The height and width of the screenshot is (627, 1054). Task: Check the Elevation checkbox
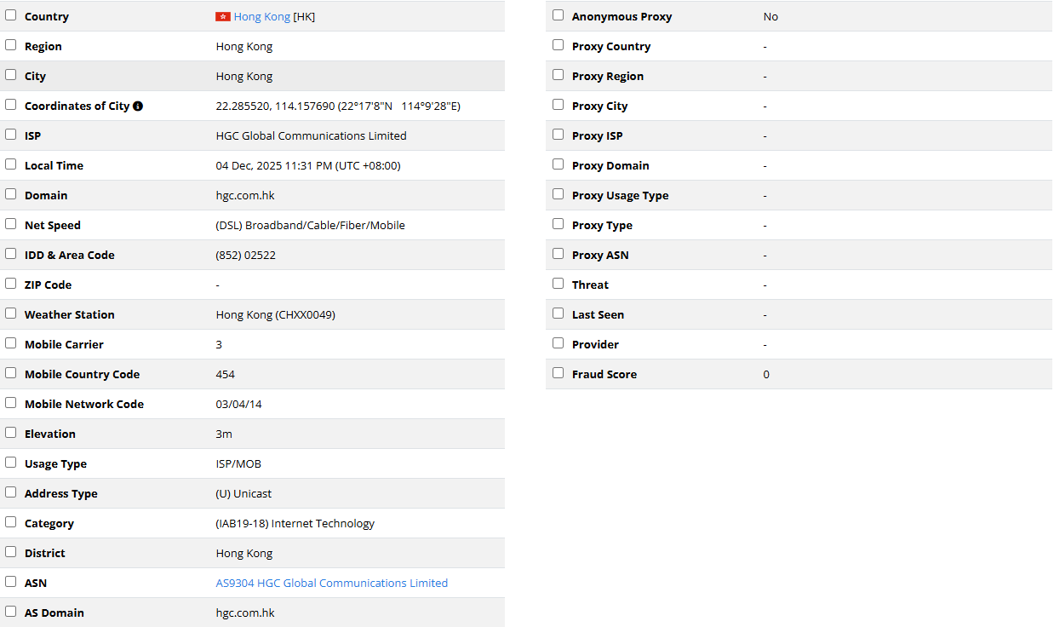coord(11,433)
